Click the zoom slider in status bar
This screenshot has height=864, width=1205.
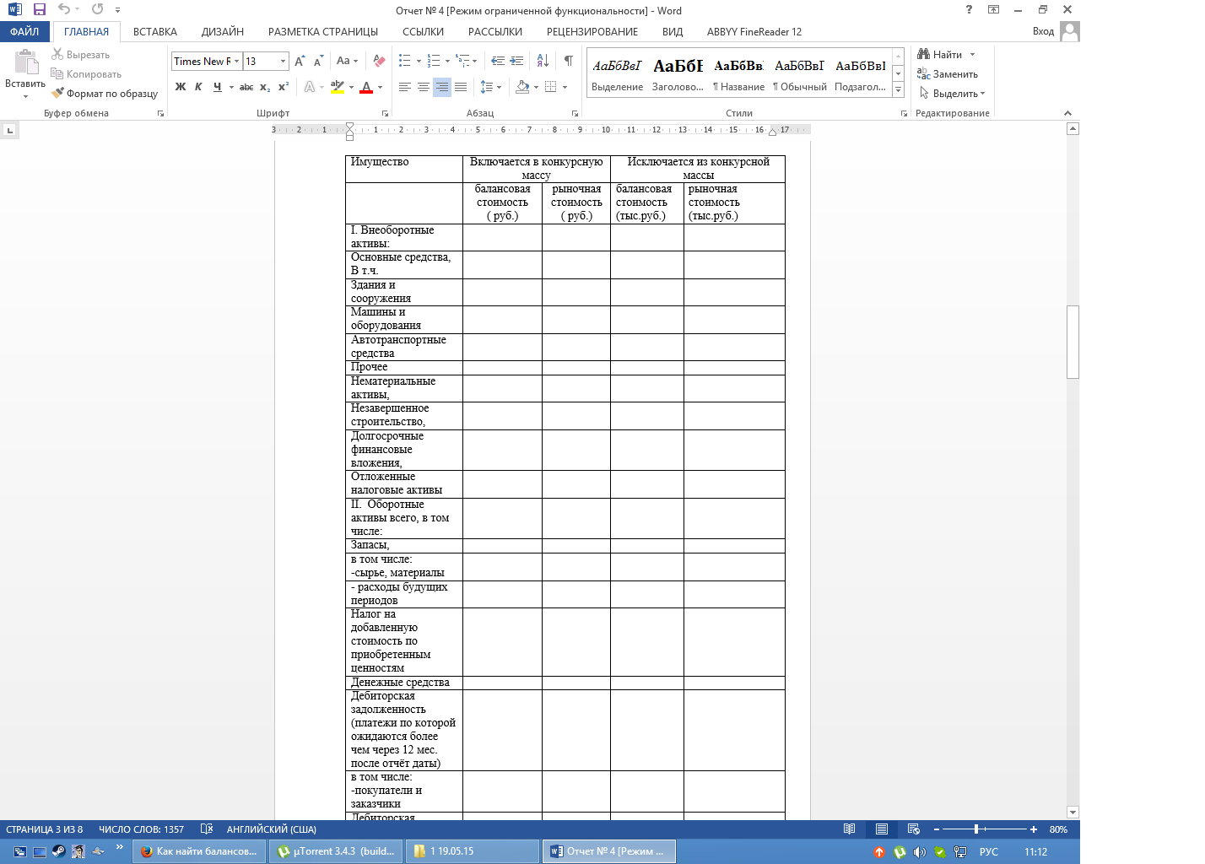(976, 829)
